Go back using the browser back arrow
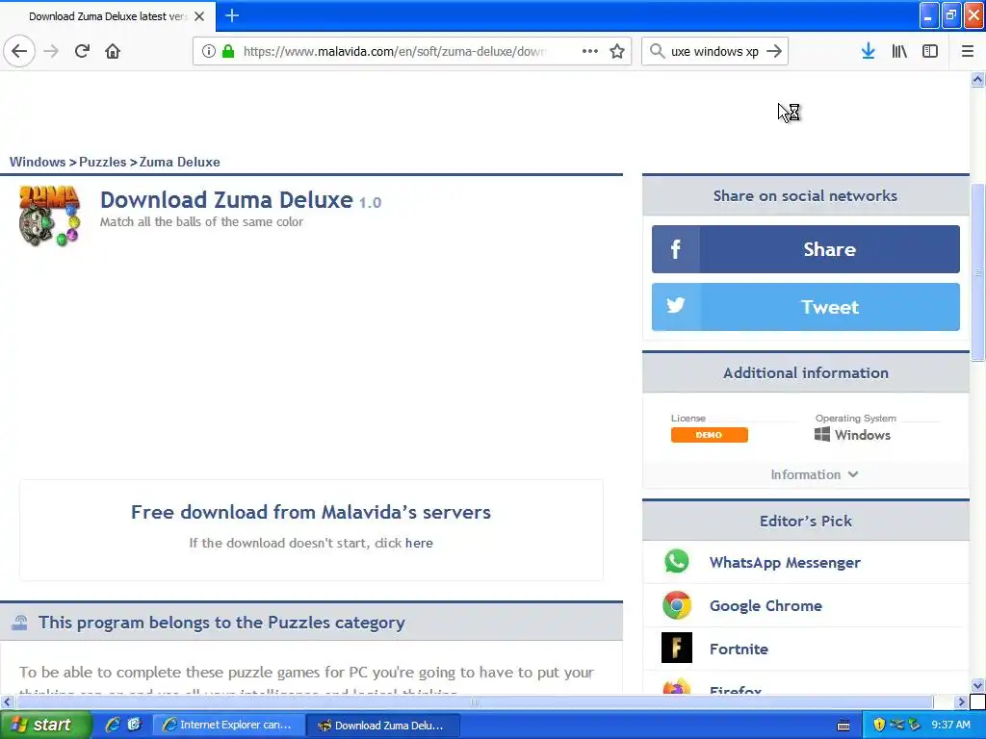Screen dimensions: 986x739 point(19,51)
